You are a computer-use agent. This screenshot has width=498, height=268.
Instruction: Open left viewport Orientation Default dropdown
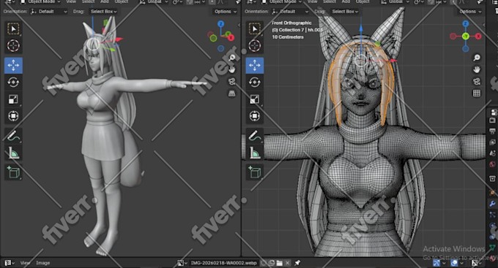coord(49,12)
